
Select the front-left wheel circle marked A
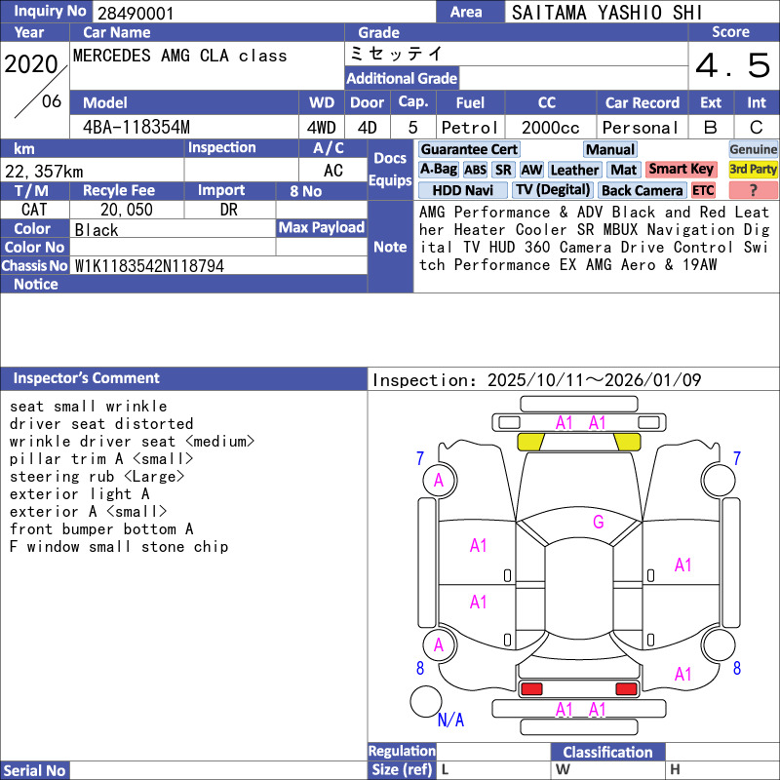(439, 480)
